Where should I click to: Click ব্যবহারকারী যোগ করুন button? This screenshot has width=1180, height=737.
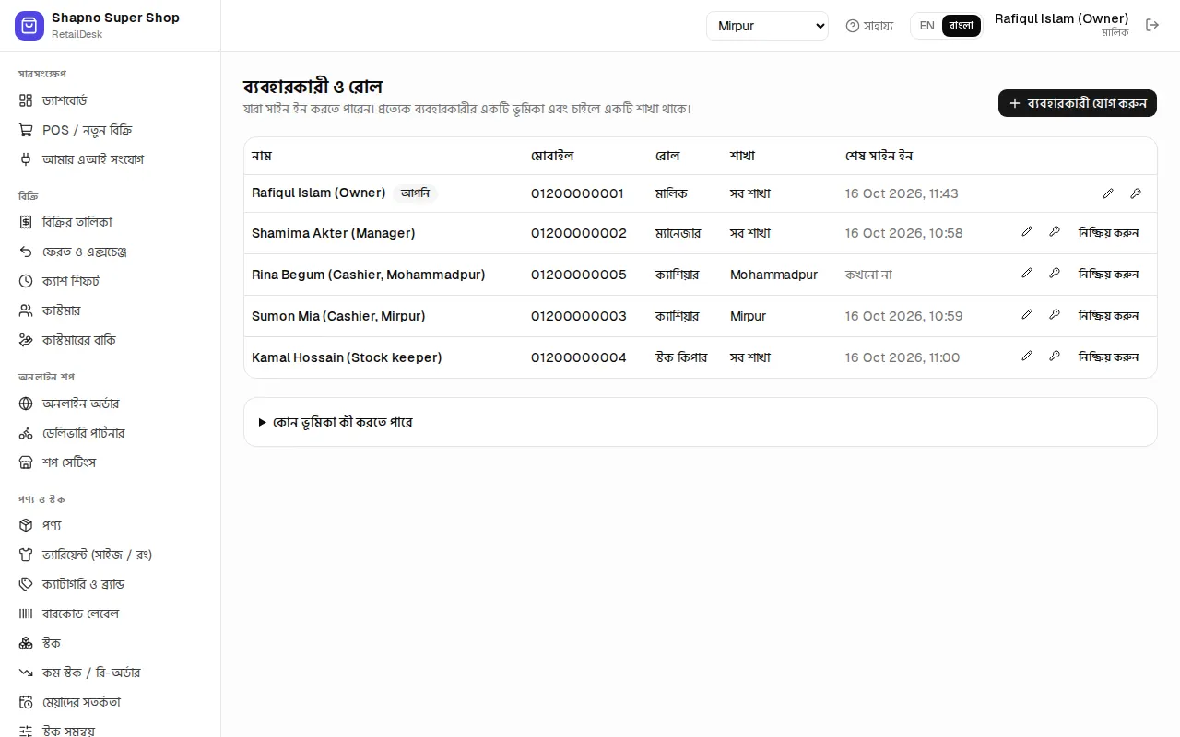click(1078, 103)
